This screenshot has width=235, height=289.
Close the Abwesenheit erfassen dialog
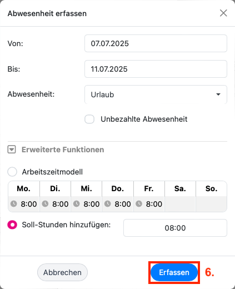(x=223, y=13)
